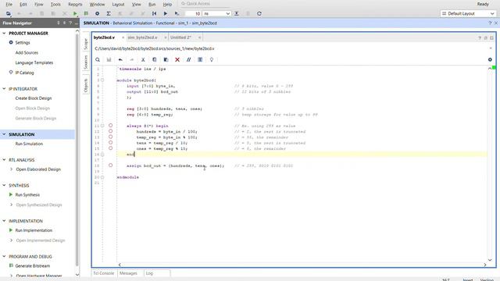This screenshot has width=500, height=281.
Task: Collapse the IP INTEGRATOR section
Action: pos(4,88)
